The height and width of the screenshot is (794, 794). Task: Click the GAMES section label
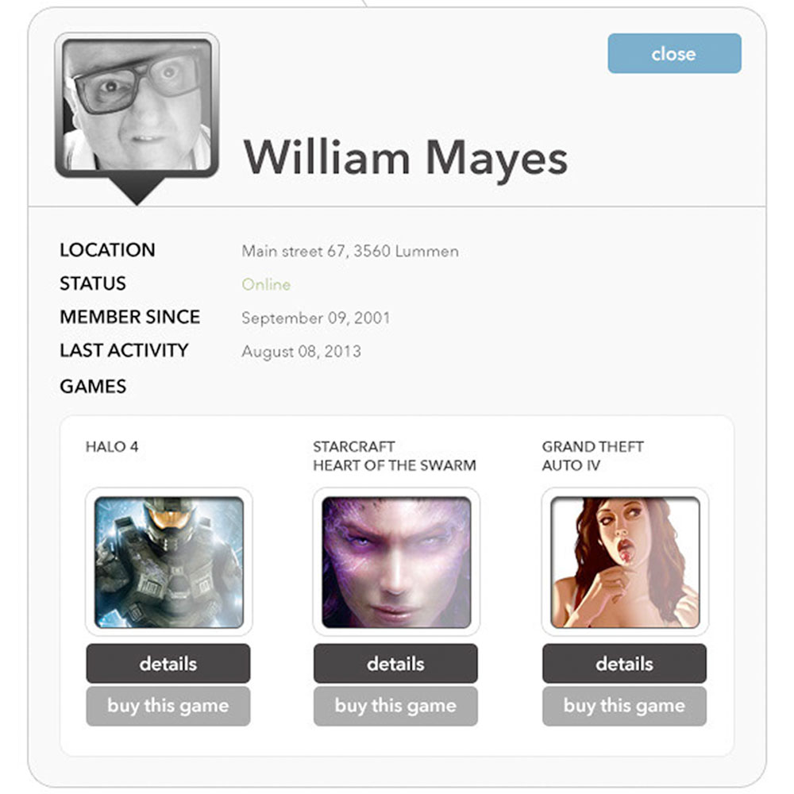pos(93,387)
